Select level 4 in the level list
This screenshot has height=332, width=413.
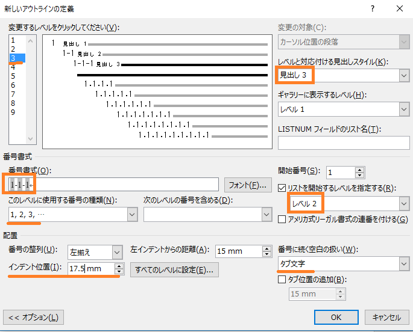(x=13, y=67)
